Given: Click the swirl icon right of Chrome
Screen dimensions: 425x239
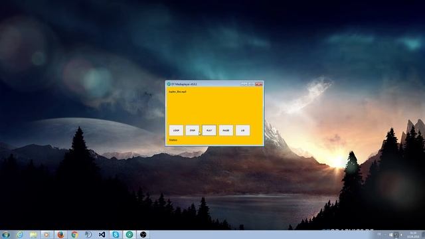Looking at the screenshot, I should click(x=88, y=234).
